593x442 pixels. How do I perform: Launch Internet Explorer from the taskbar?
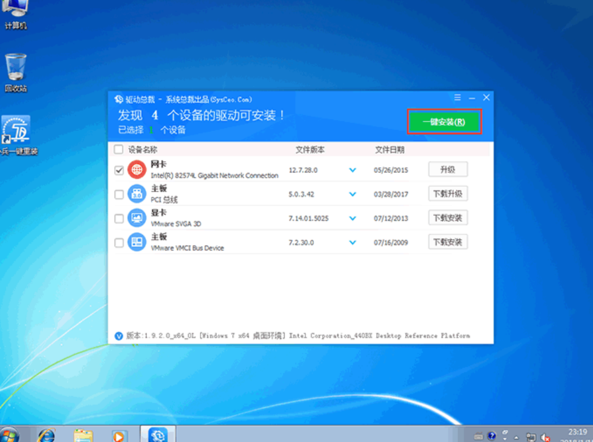(x=46, y=434)
